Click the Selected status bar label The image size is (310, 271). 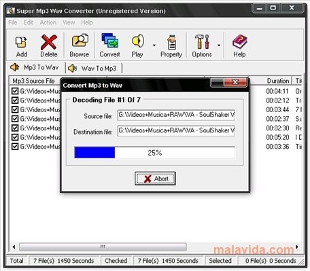pyautogui.click(x=220, y=261)
